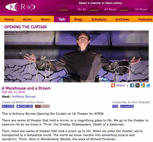Listen to the On Air channel

tap(74, 9)
